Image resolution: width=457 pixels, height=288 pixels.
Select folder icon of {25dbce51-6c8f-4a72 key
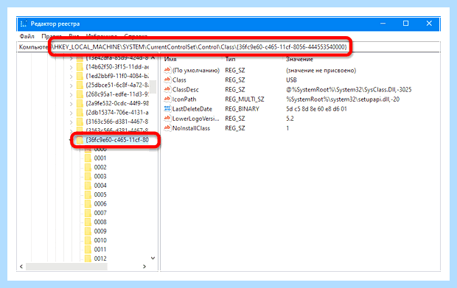(80, 85)
